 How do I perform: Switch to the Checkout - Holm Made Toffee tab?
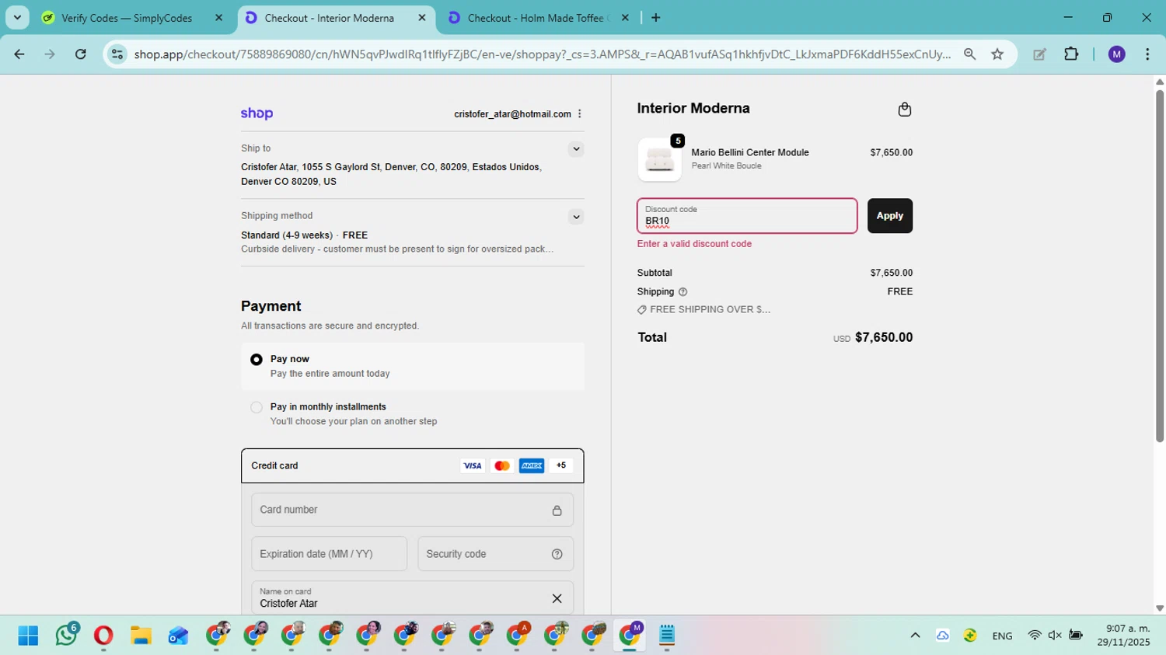(536, 18)
